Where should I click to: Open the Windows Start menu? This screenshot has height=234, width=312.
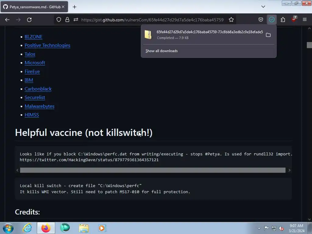(x=8, y=228)
